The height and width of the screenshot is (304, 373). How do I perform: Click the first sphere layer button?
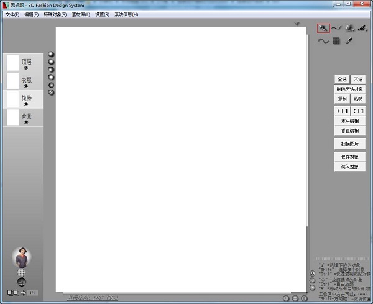(51, 54)
